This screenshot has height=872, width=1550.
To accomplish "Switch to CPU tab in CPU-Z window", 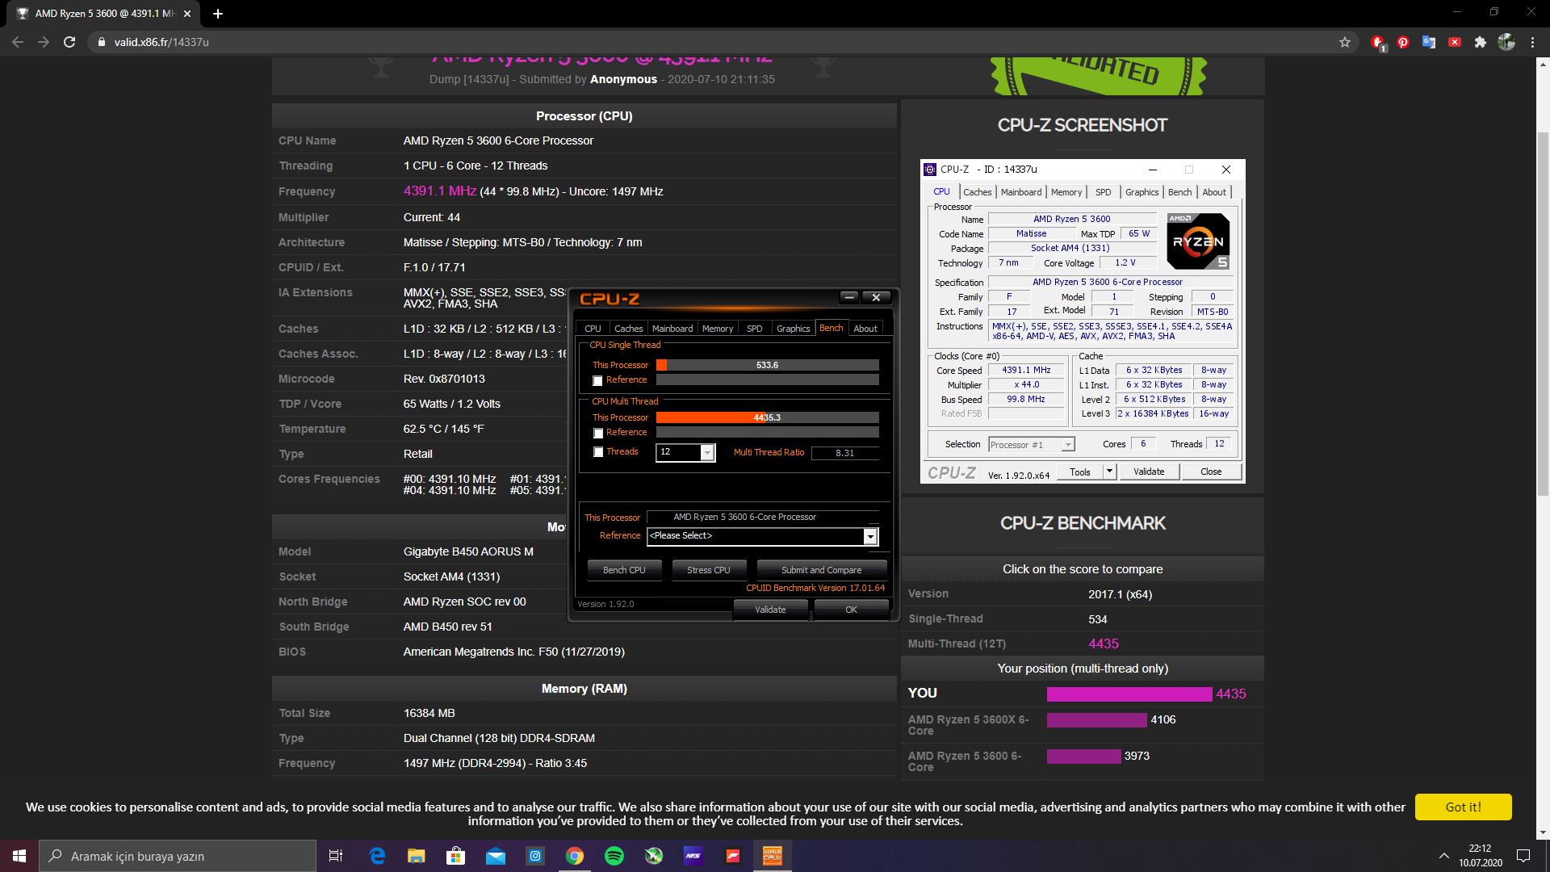I will 593,329.
